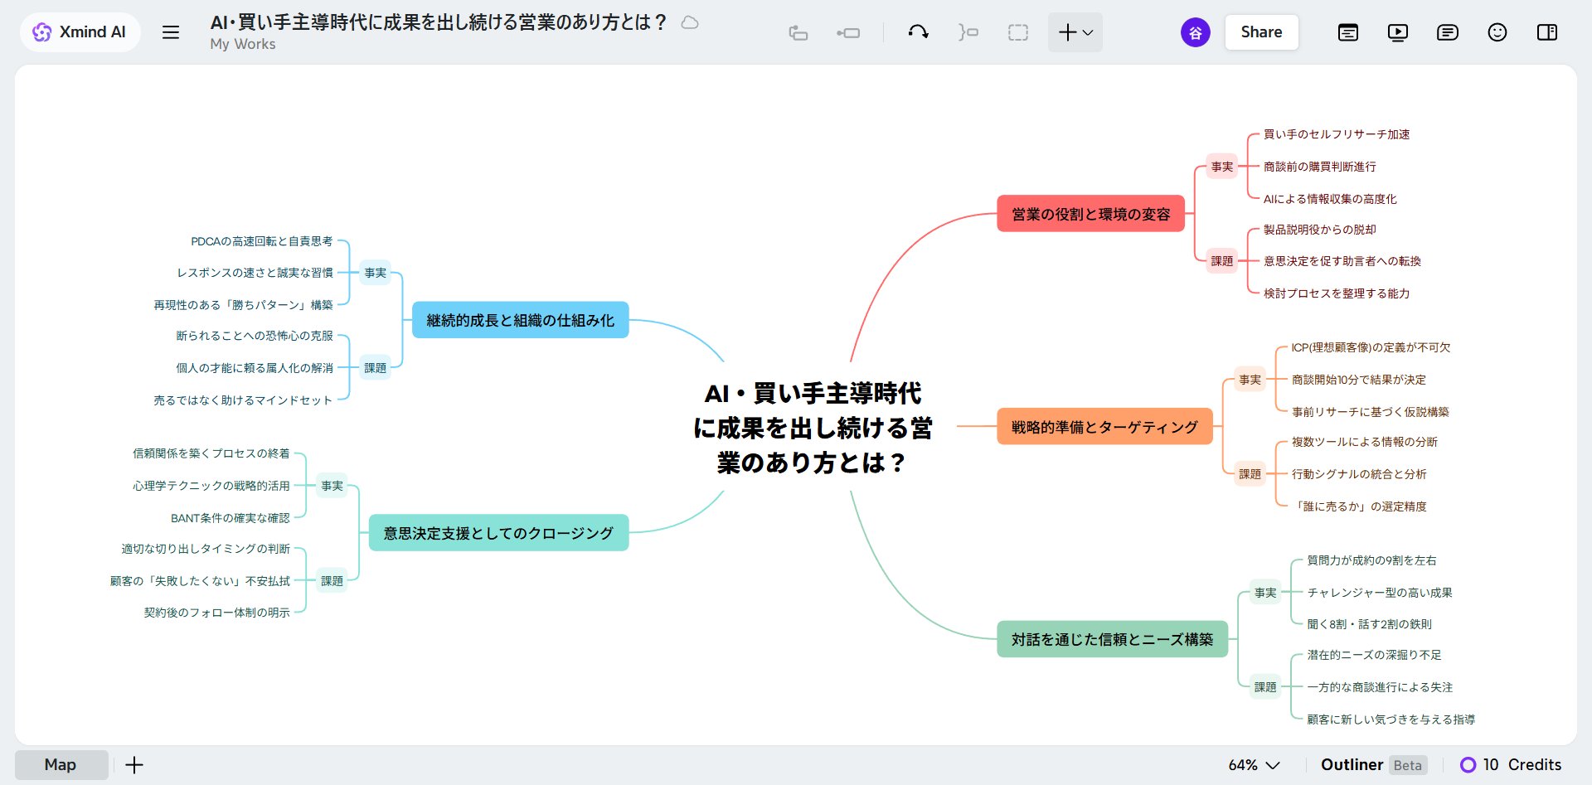The height and width of the screenshot is (785, 1592).
Task: Select the Map sheet tab
Action: (x=61, y=764)
